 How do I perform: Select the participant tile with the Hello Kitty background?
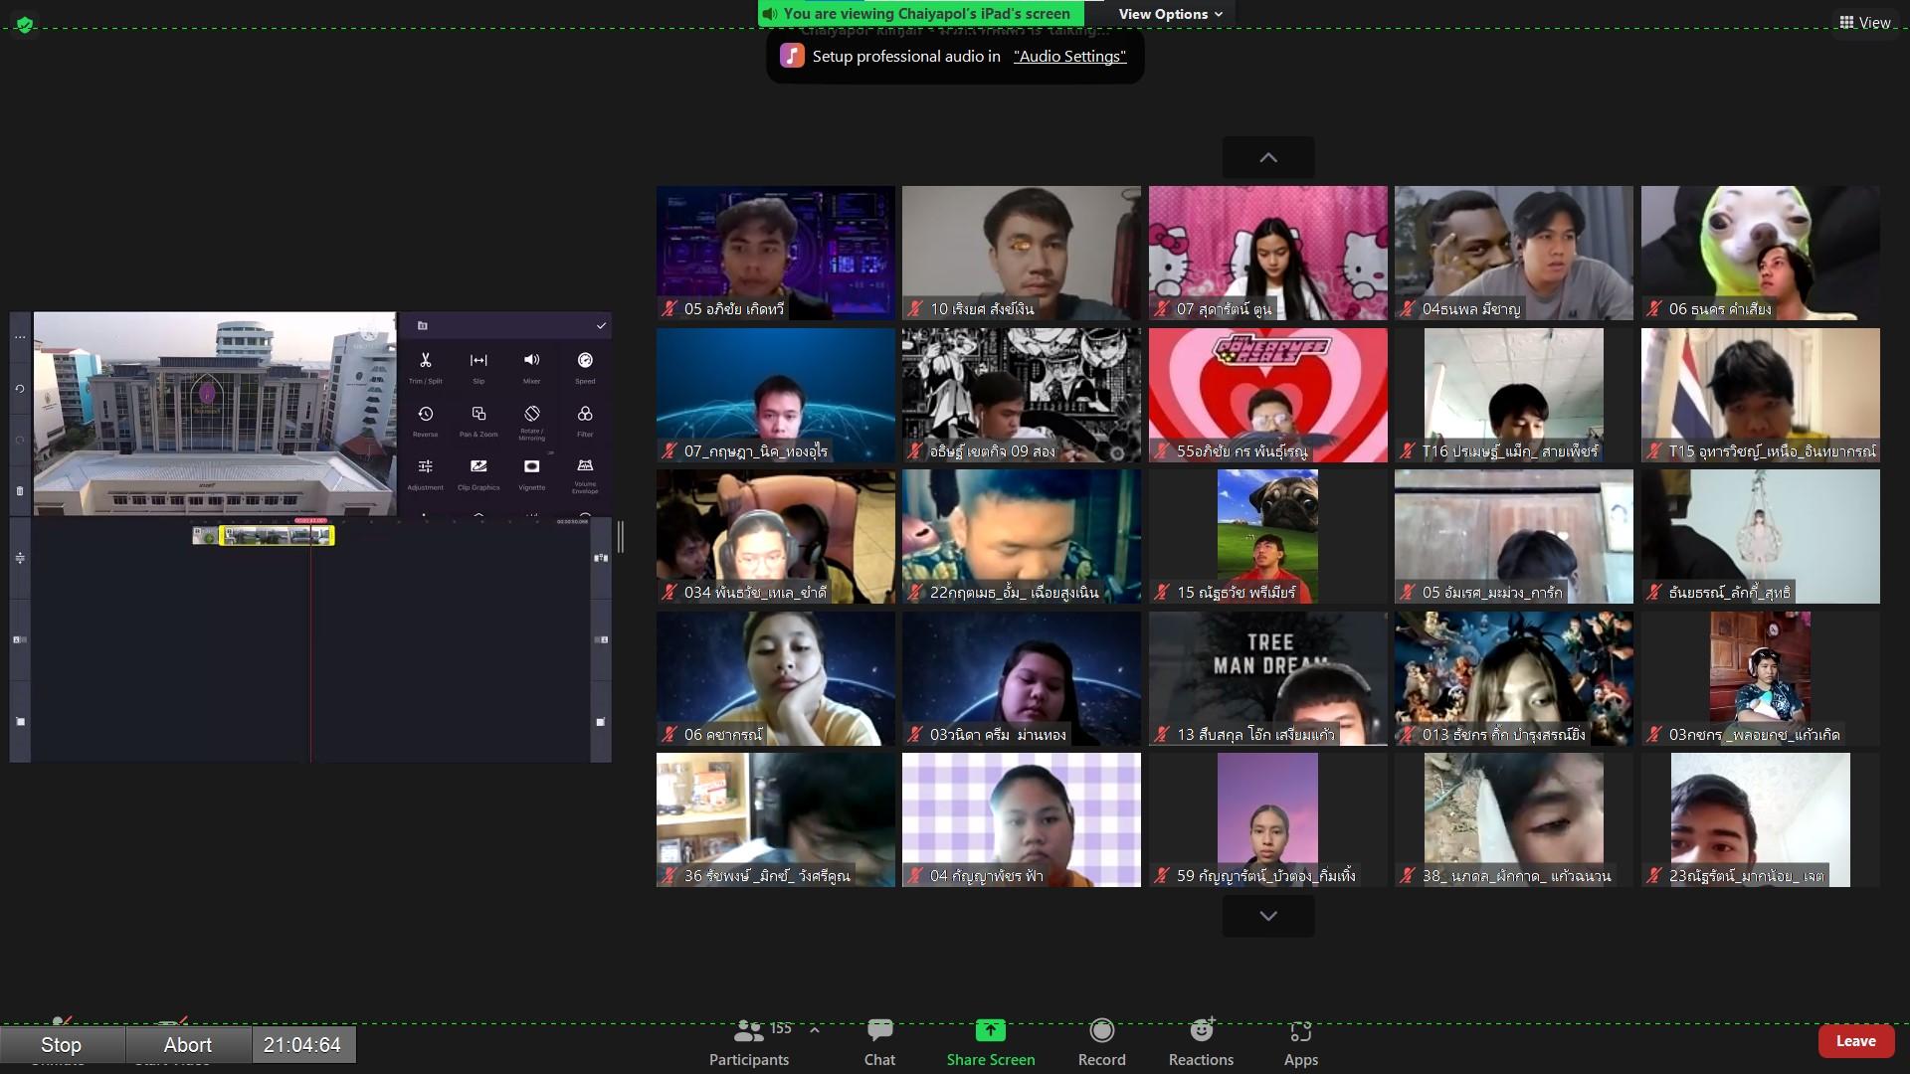click(1267, 253)
